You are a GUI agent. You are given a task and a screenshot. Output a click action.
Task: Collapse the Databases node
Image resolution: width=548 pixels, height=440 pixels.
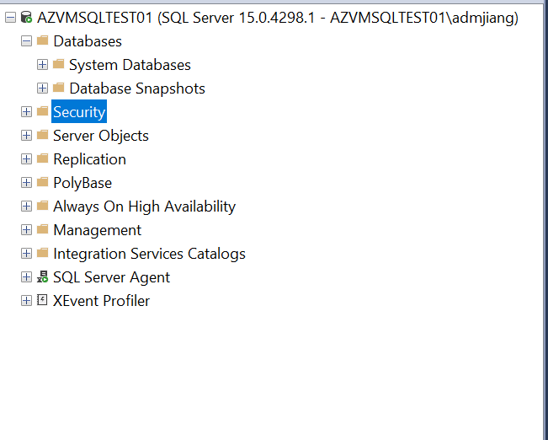pyautogui.click(x=26, y=40)
